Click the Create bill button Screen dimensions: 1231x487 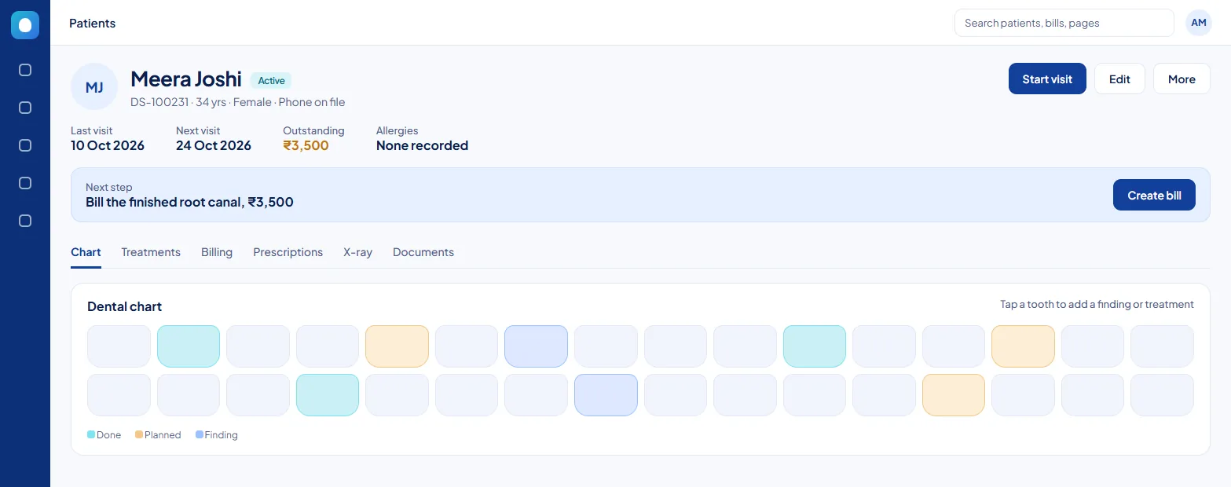[x=1154, y=195]
